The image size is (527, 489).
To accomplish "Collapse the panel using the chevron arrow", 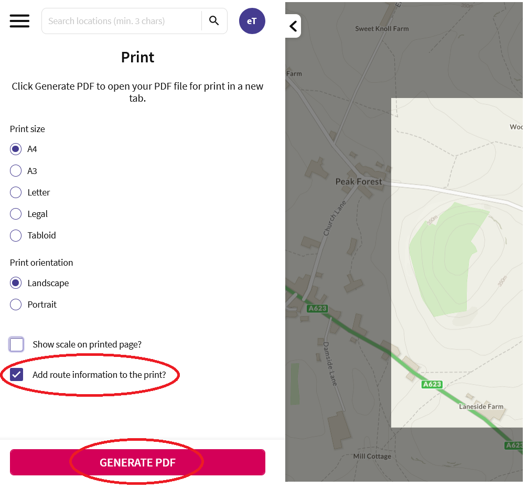I will pos(293,26).
